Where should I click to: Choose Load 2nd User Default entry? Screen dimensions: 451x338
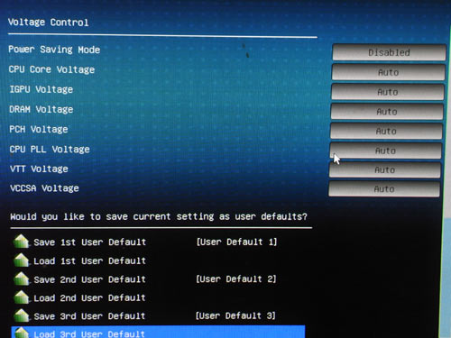pyautogui.click(x=89, y=298)
